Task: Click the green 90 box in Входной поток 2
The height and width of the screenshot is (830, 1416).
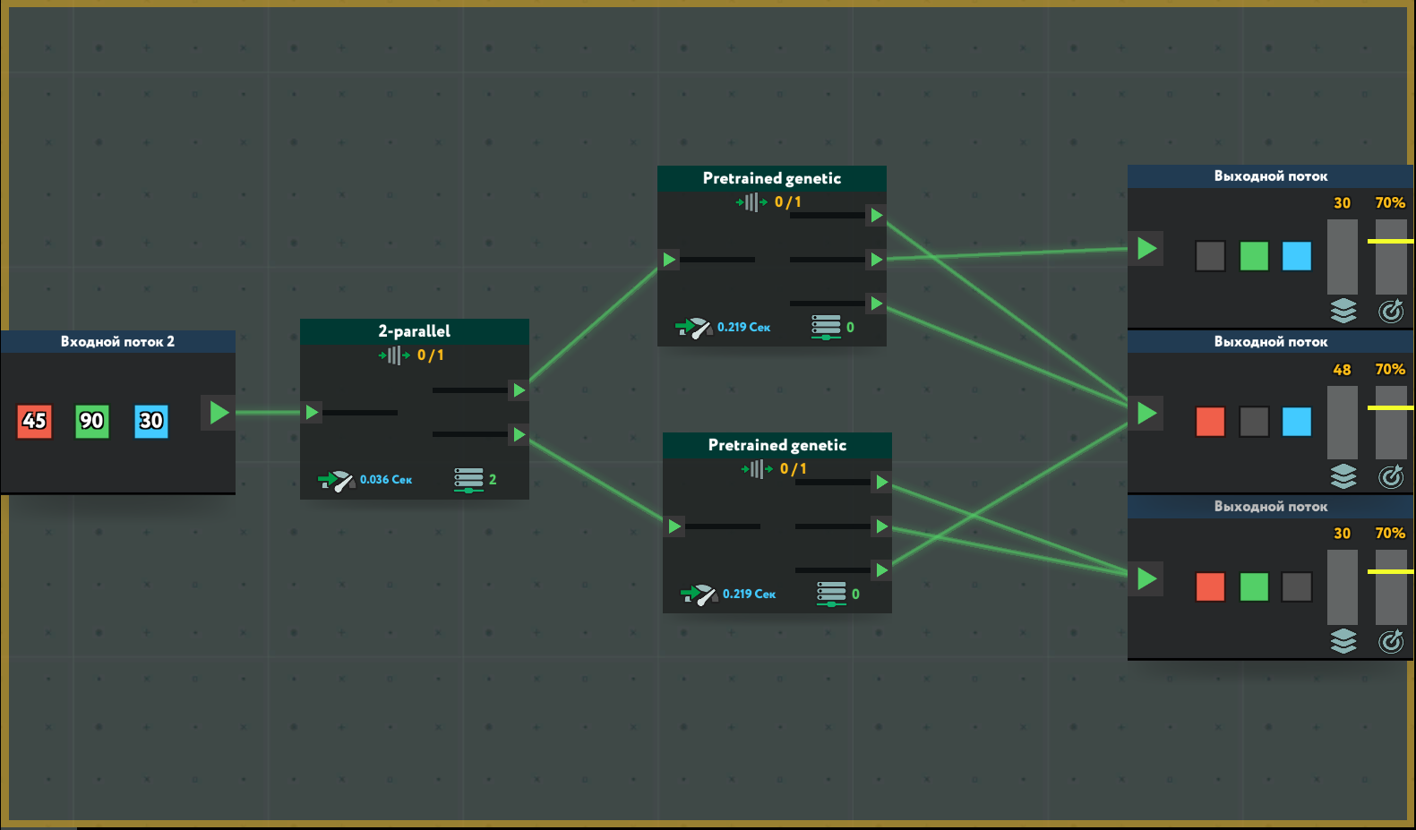Action: 91,421
